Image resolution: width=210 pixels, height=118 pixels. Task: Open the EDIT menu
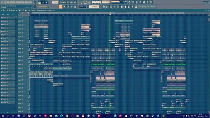(x=5, y=2)
